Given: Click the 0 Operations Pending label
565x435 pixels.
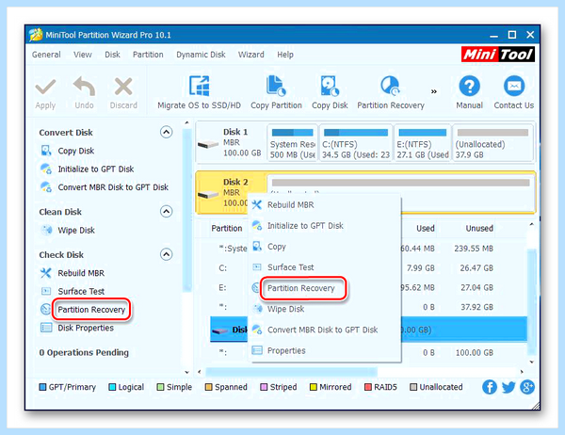Looking at the screenshot, I should click(84, 352).
